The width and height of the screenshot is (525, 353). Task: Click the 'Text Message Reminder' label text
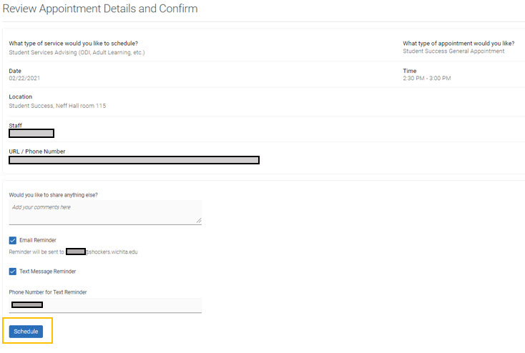click(47, 272)
